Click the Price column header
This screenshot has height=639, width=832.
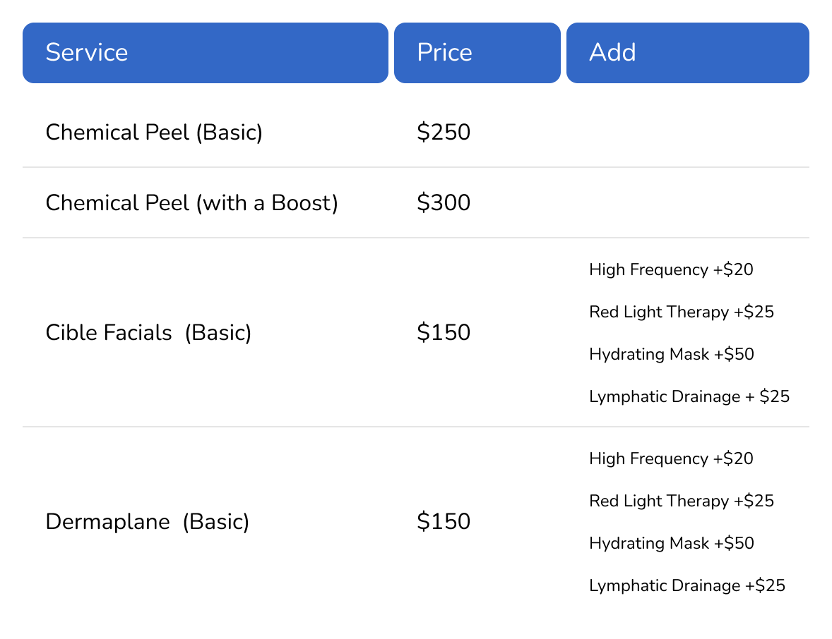[x=477, y=53]
